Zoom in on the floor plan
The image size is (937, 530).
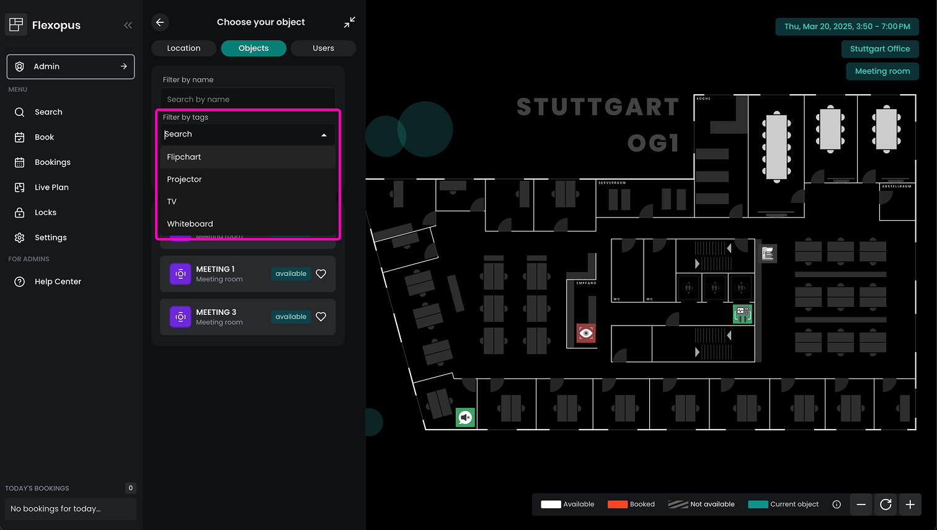click(x=910, y=505)
